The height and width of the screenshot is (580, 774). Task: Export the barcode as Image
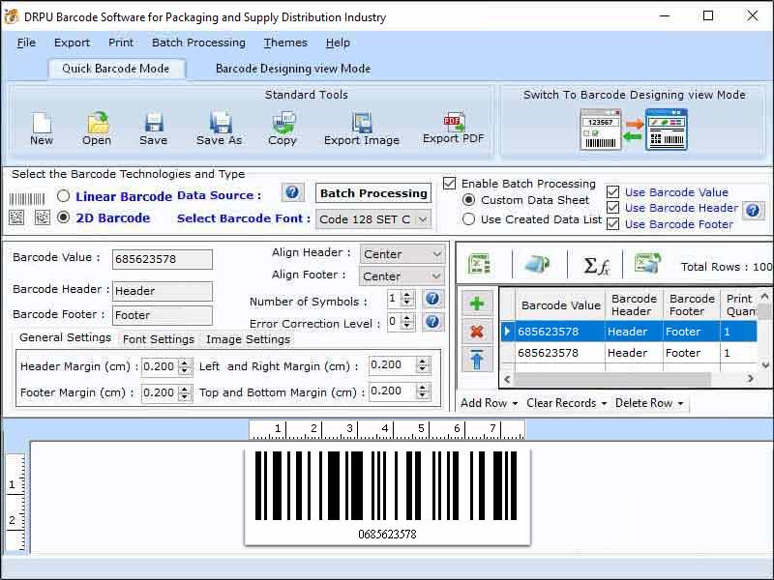pos(361,126)
